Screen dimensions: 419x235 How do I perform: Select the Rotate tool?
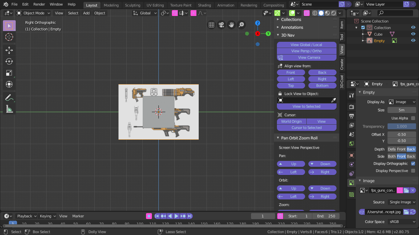(9, 61)
